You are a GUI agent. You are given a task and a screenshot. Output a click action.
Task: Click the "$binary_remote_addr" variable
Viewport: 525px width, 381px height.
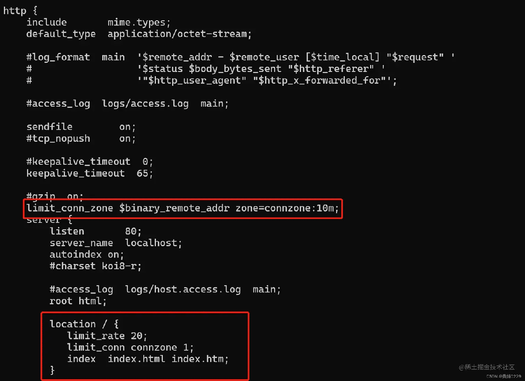point(174,208)
